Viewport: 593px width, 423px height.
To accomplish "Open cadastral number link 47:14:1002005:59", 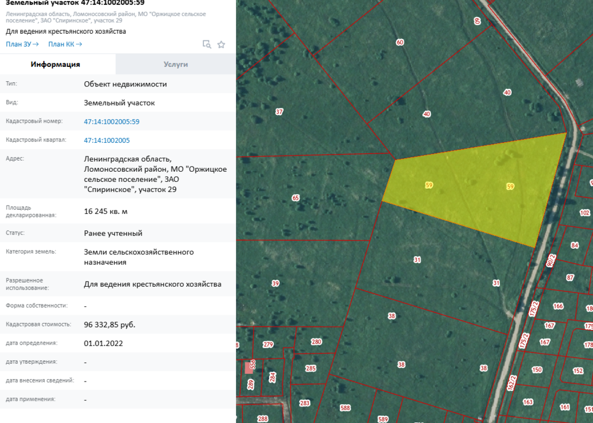I will [111, 121].
